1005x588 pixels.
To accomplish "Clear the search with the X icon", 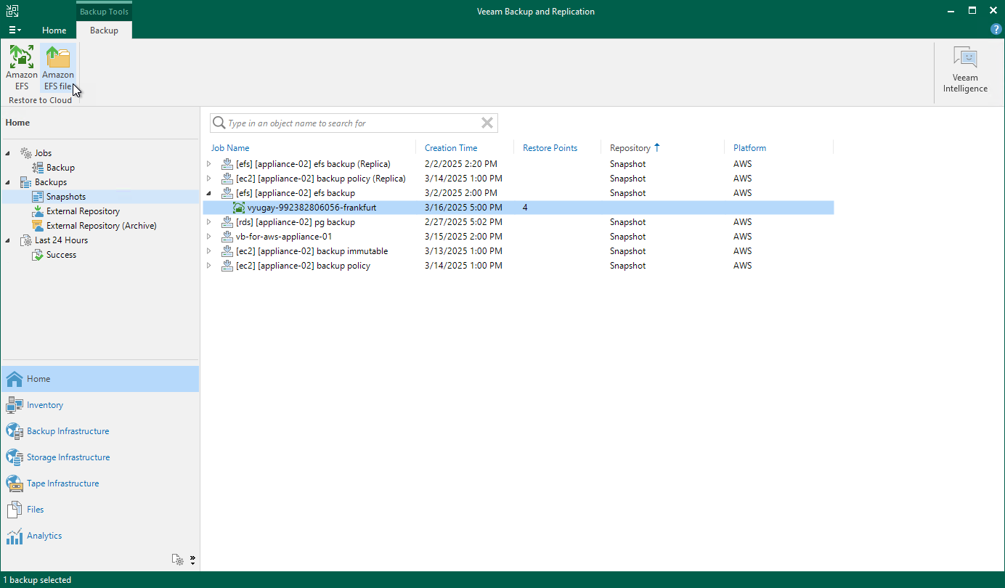I will [487, 123].
